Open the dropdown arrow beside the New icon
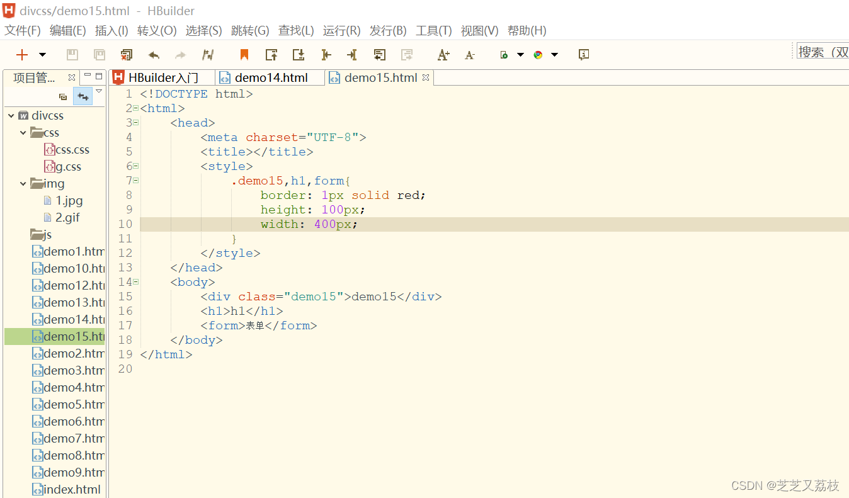This screenshot has height=498, width=849. tap(42, 55)
